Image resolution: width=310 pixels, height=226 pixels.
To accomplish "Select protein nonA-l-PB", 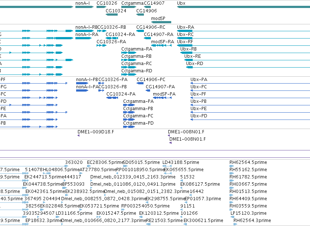I will pyautogui.click(x=87, y=80).
